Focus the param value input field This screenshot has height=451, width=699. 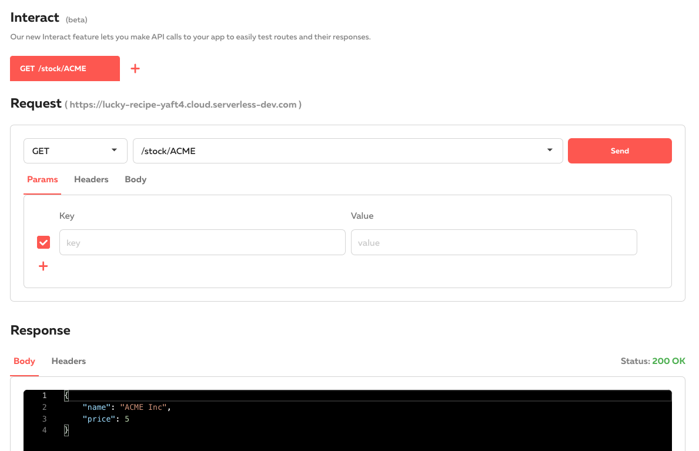point(494,242)
